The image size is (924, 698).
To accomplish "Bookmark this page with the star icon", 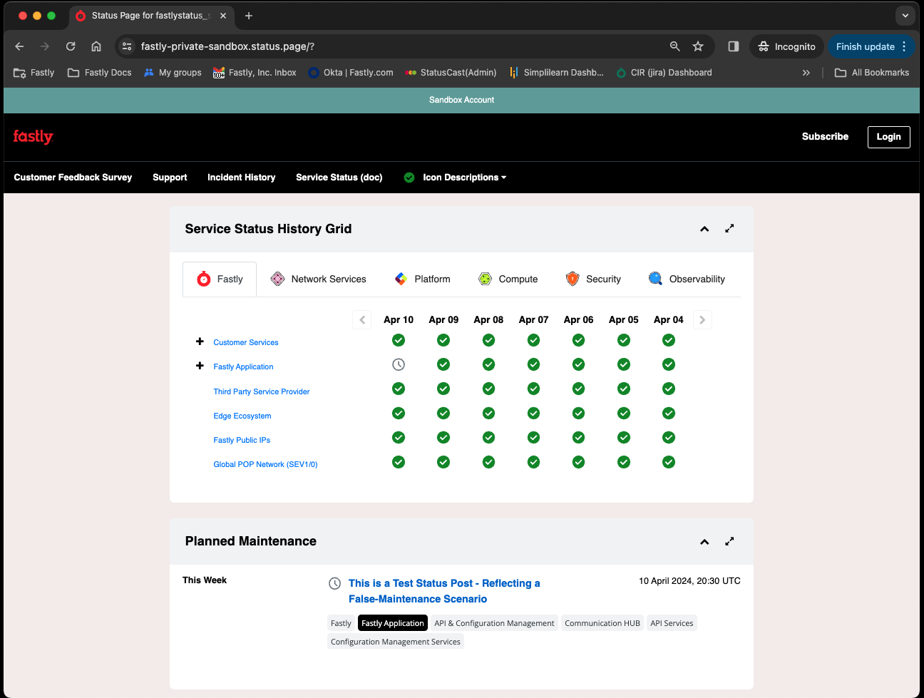I will point(698,46).
